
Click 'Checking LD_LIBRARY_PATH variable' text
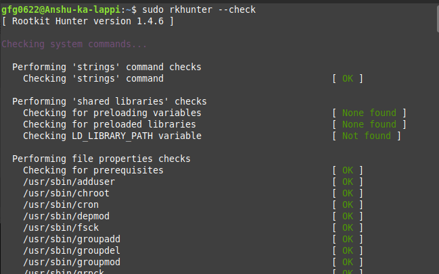coord(112,136)
